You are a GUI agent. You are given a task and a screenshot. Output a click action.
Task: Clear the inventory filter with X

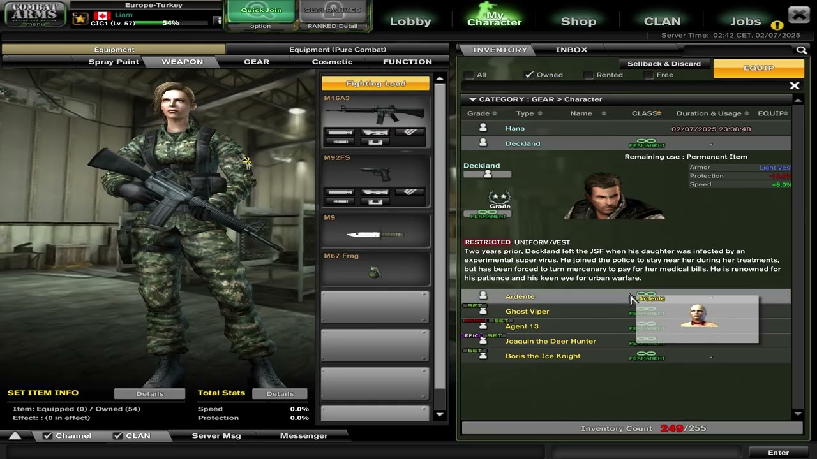[x=795, y=85]
